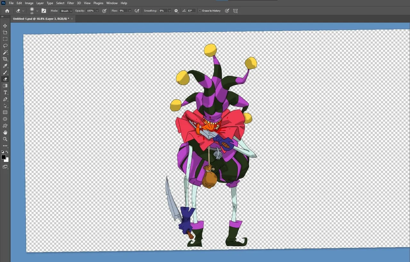Viewport: 410px width, 262px height.
Task: Enable Erase to History checkbox
Action: point(200,11)
